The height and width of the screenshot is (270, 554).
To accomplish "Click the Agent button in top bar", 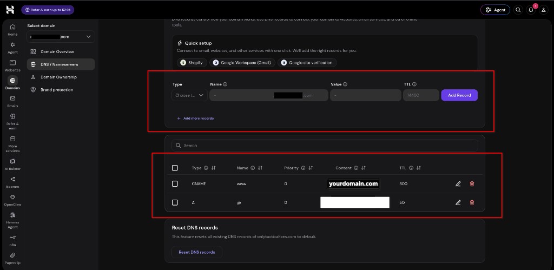I will [x=496, y=10].
